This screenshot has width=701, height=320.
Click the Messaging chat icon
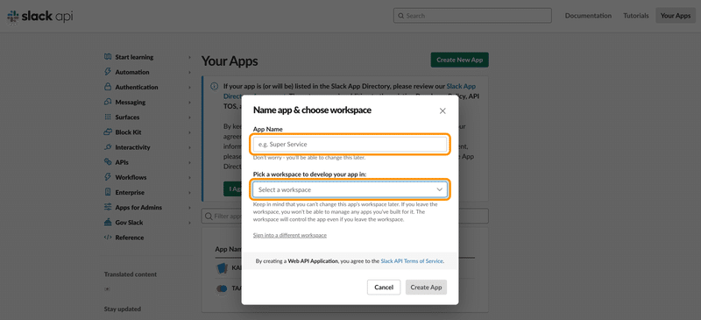point(107,102)
